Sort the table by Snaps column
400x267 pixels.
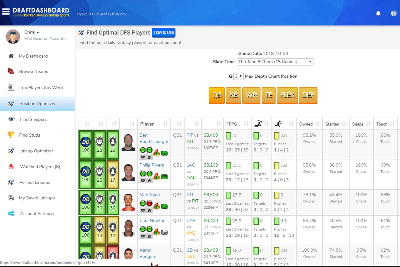361,124
